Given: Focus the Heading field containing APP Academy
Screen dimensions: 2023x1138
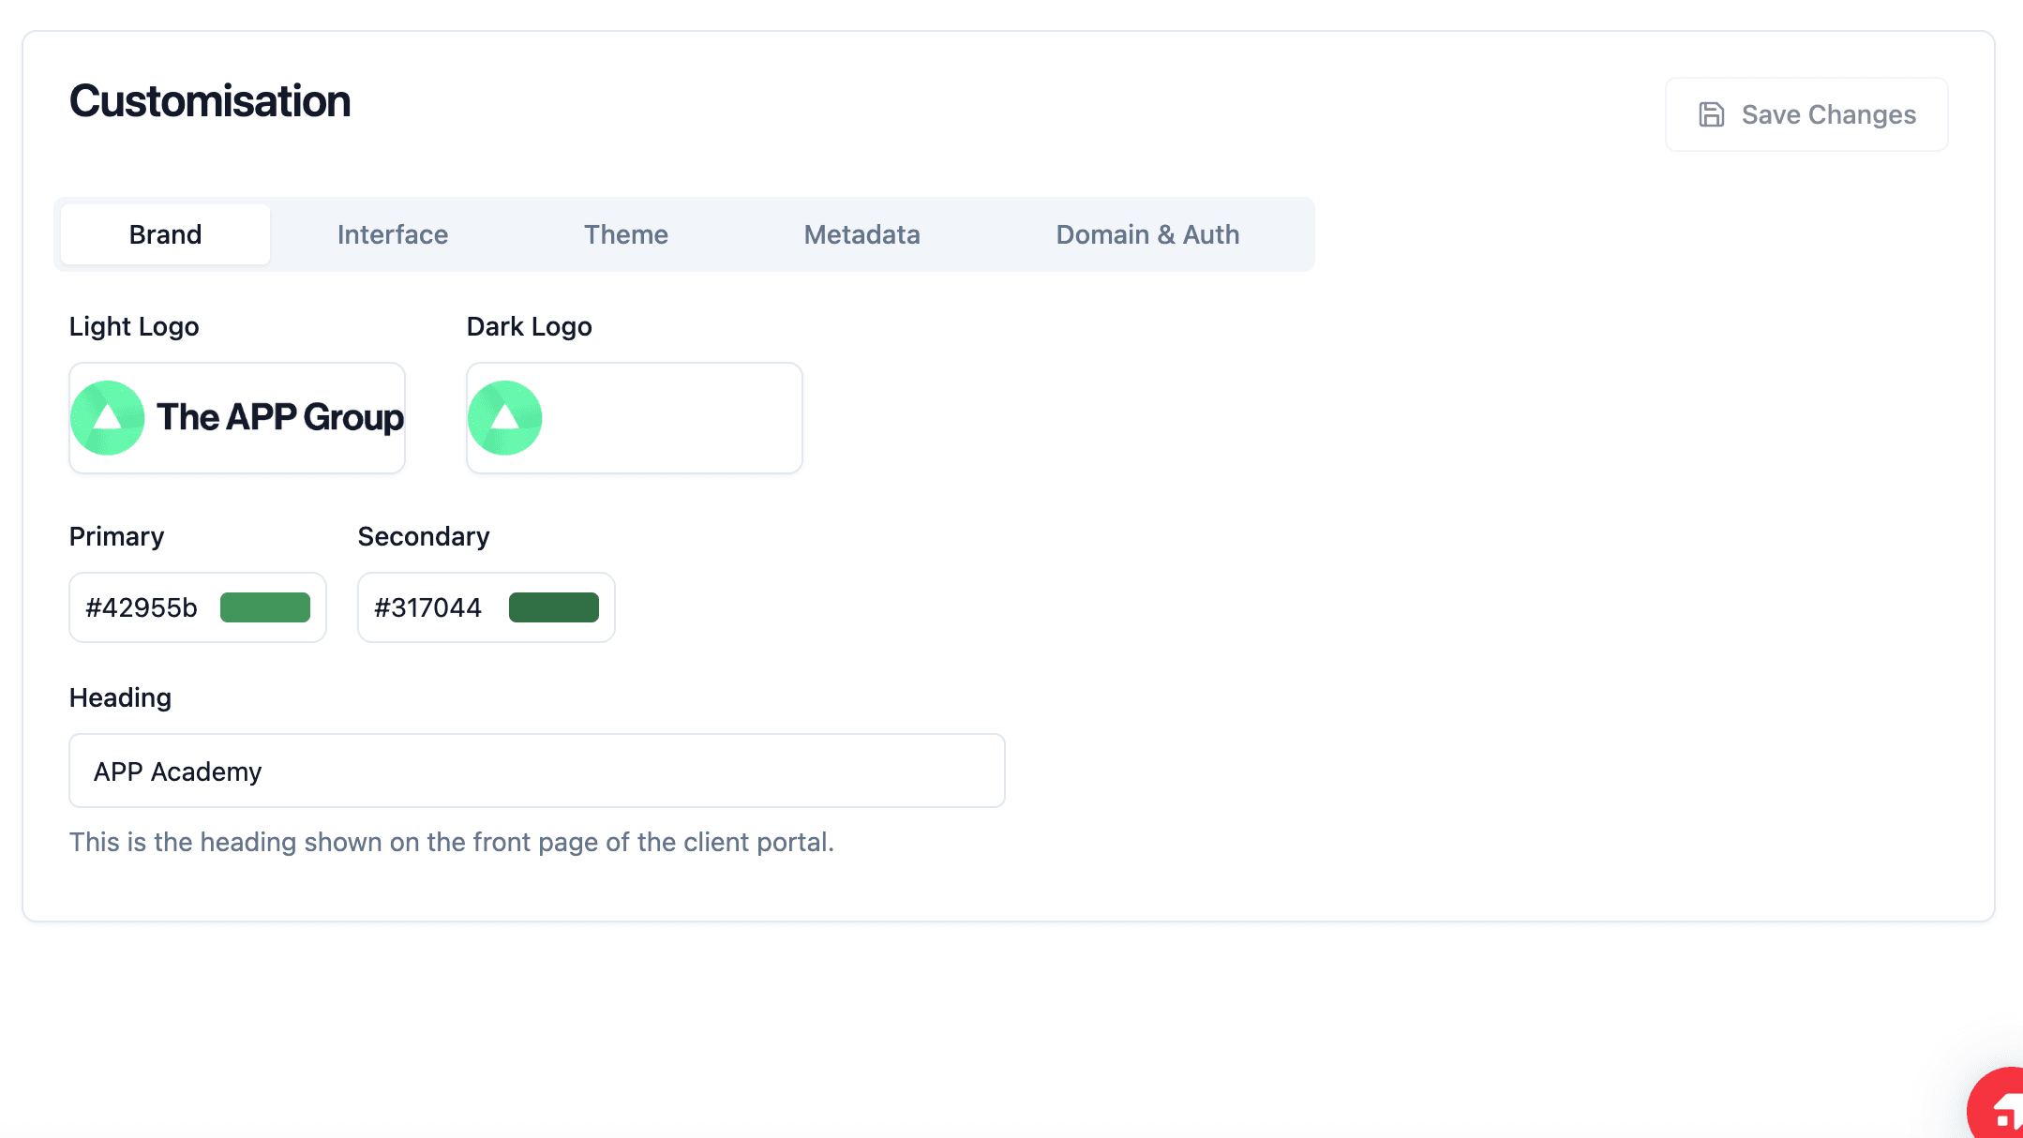Looking at the screenshot, I should (536, 771).
